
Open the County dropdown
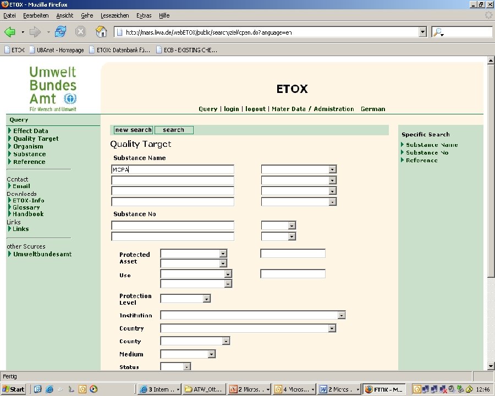(x=226, y=341)
